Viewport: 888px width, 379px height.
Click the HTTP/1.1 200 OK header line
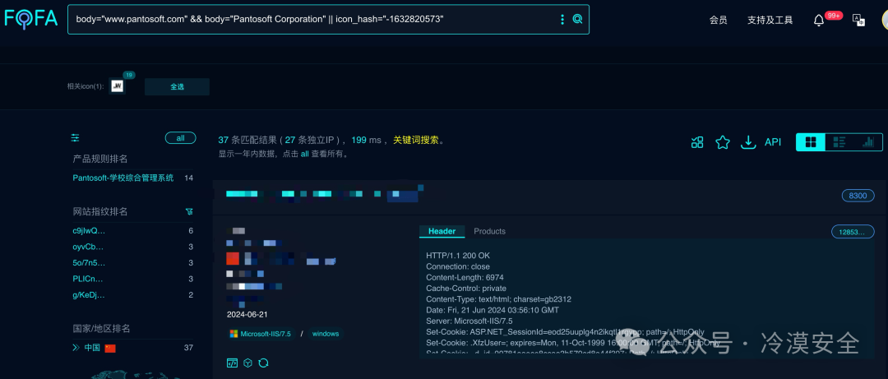click(x=458, y=256)
